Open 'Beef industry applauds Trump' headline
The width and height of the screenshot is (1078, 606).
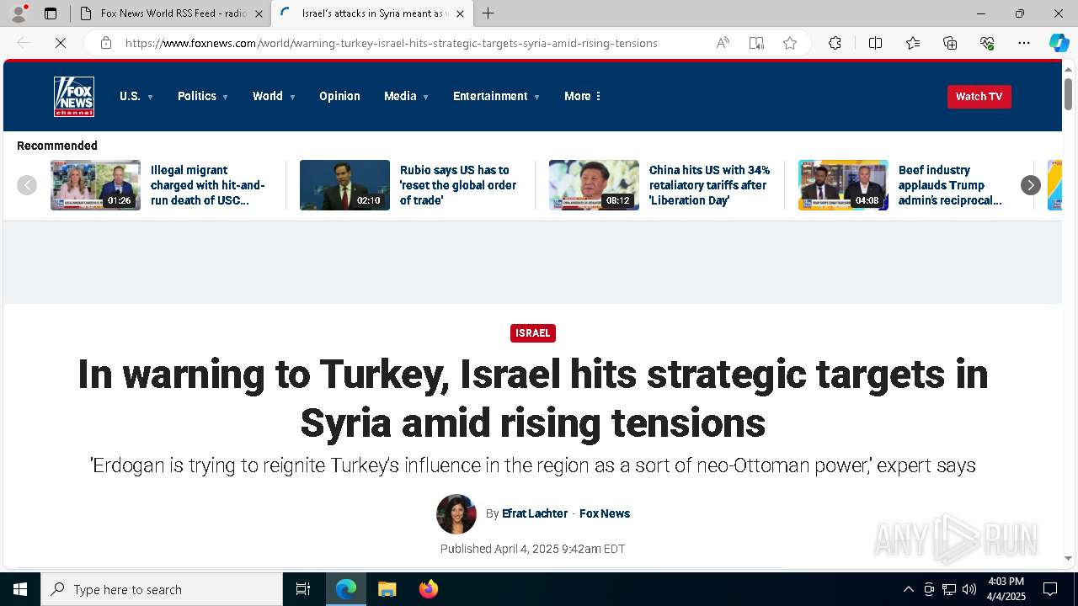click(x=950, y=185)
